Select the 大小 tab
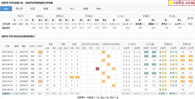The height and width of the screenshot is (99, 195). (72, 9)
